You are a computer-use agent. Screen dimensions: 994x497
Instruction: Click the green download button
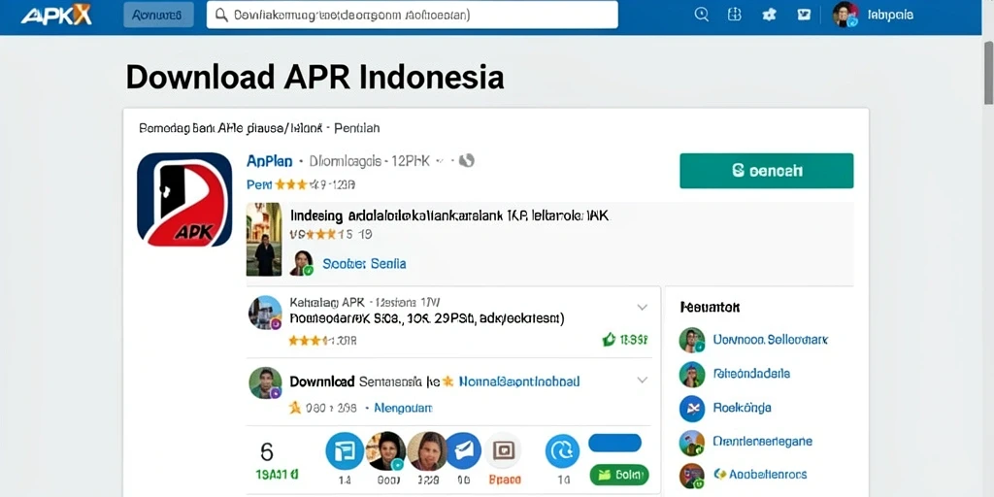click(767, 171)
